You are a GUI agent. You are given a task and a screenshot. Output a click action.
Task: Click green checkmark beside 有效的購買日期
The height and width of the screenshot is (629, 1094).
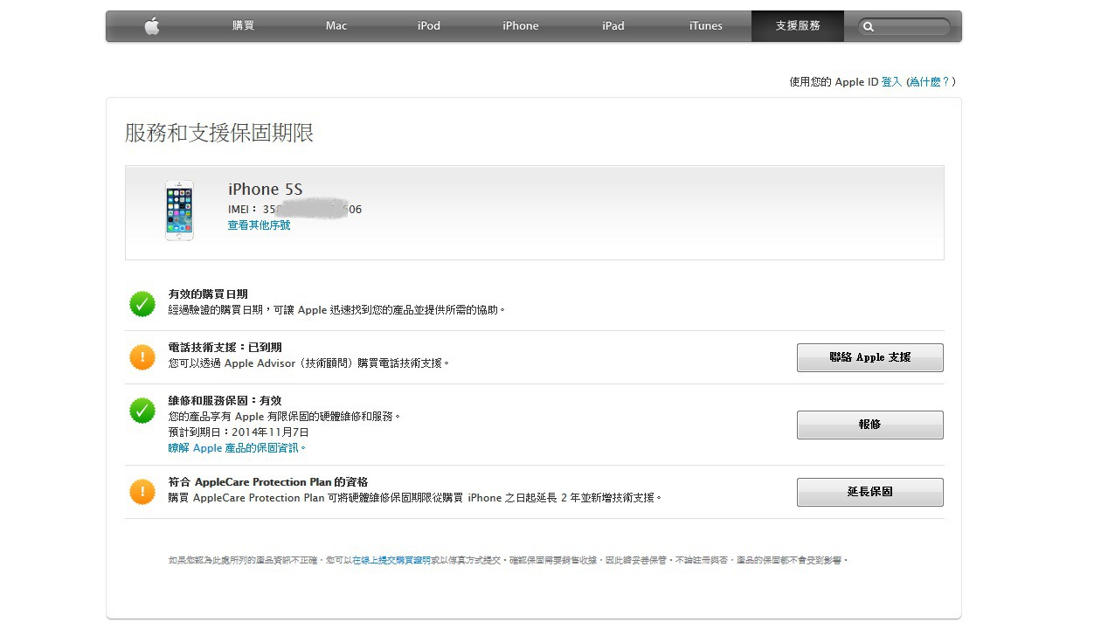coord(142,303)
